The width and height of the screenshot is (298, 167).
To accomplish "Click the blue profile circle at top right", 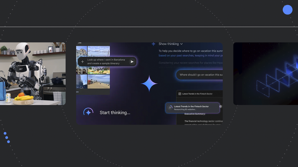I will click(x=287, y=9).
